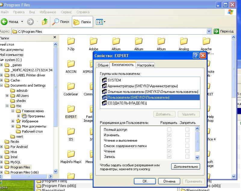Open the MapInfo MapX folder icon
Viewport: 241px width, 191px height.
click(x=71, y=154)
